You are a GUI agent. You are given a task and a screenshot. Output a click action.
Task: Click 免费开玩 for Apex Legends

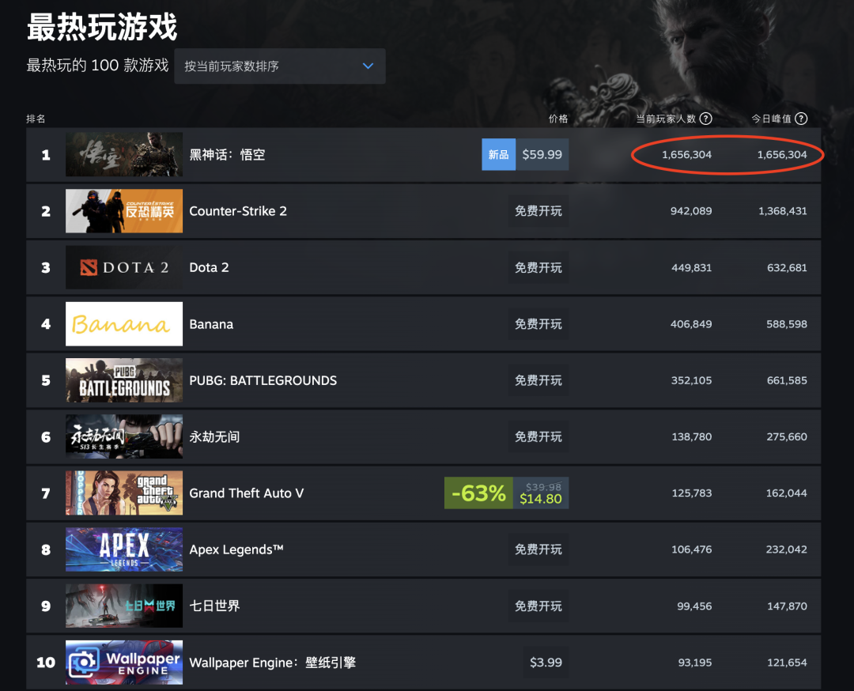538,549
